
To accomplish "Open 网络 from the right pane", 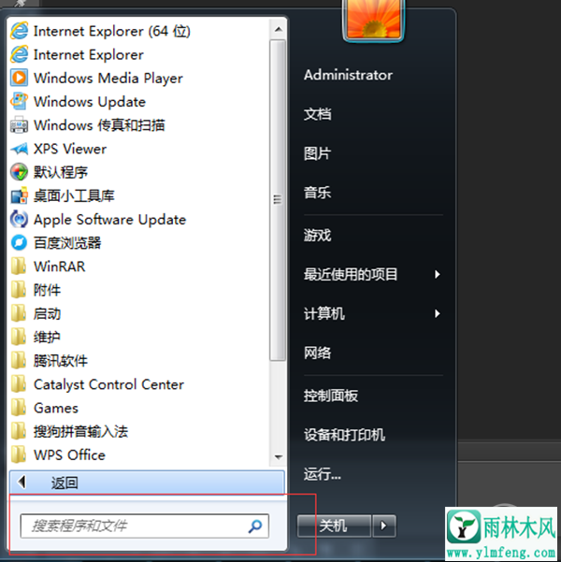I will click(318, 353).
